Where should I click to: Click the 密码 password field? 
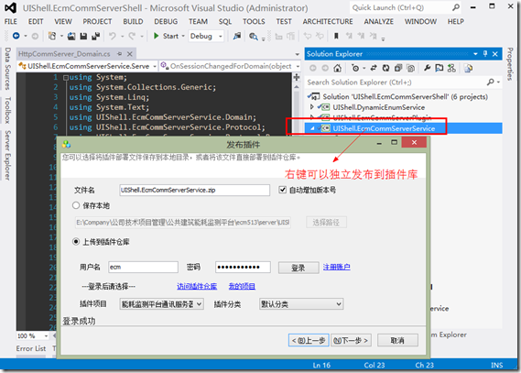click(243, 267)
